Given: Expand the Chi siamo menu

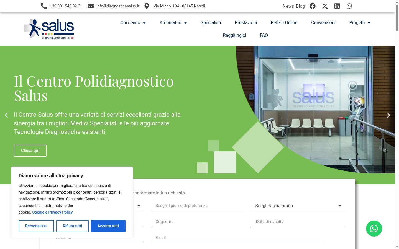Looking at the screenshot, I should 133,23.
